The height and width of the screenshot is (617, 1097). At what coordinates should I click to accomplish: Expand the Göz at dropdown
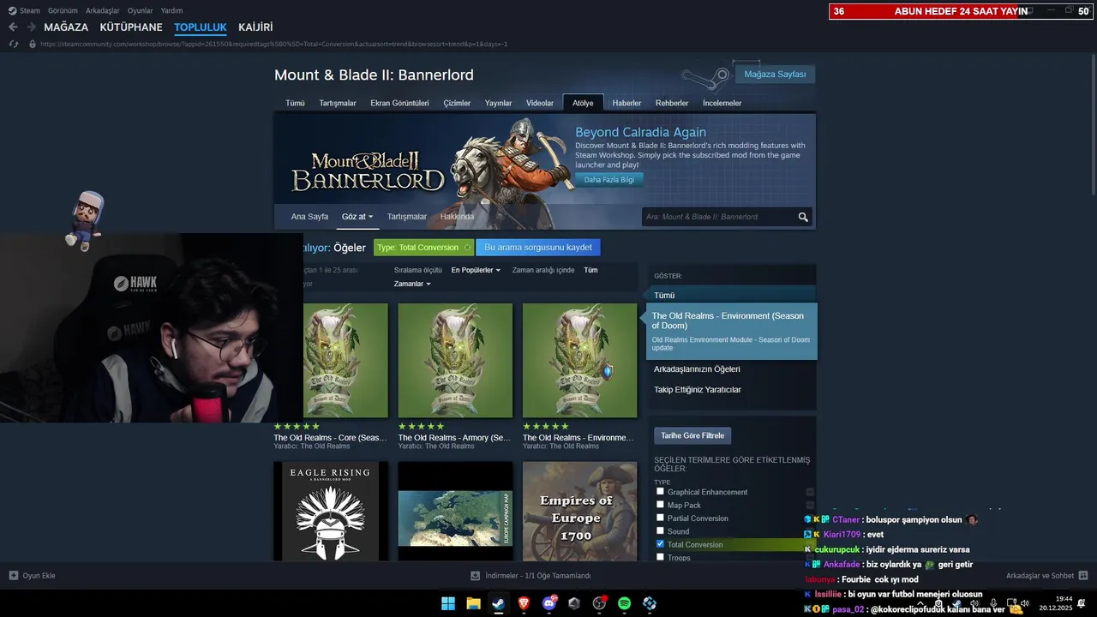[x=357, y=217]
